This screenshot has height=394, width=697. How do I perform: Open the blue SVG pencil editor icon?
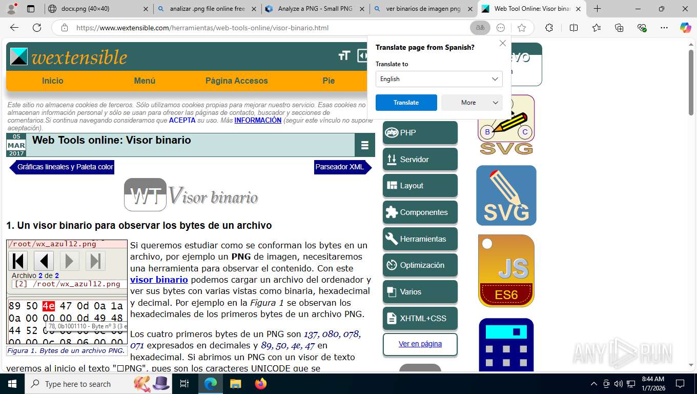tap(506, 195)
